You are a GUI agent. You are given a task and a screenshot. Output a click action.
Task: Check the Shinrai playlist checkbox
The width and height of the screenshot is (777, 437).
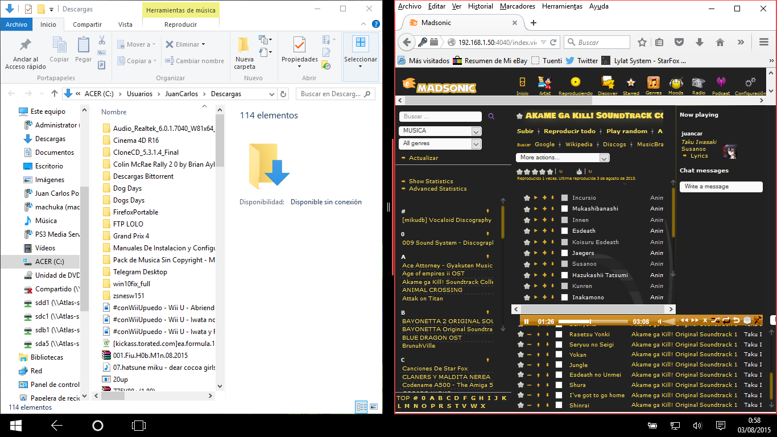tap(559, 405)
